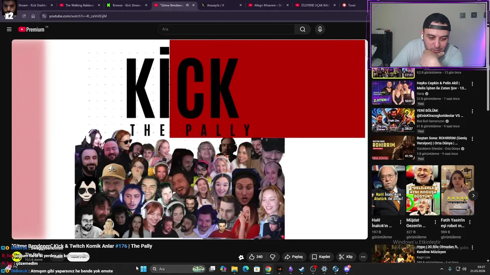
Task: Close the Gitme Bendeeen tab
Action: (x=193, y=5)
